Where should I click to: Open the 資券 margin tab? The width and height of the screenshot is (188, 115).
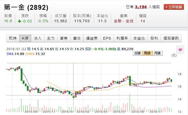click(63, 39)
